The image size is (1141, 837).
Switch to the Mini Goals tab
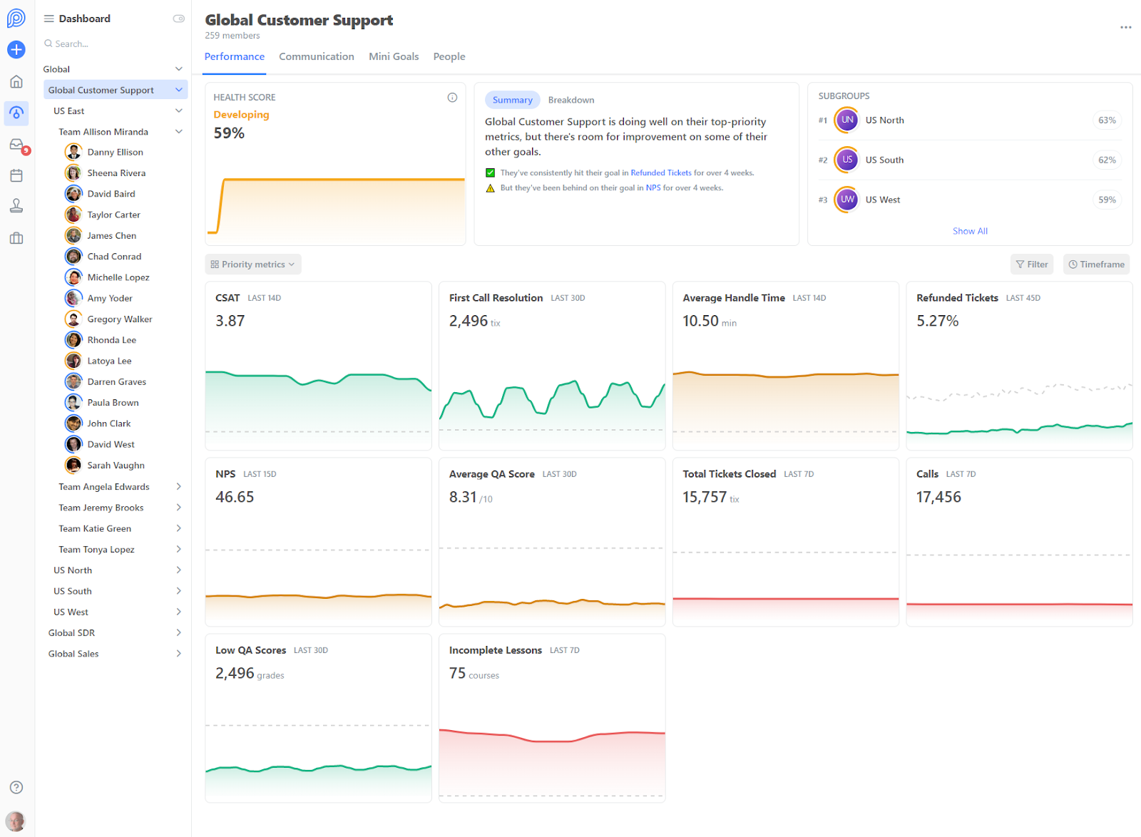point(394,56)
